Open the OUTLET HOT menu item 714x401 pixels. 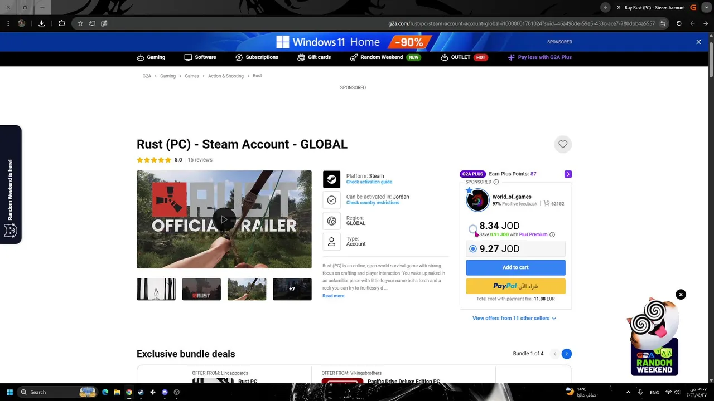coord(464,57)
